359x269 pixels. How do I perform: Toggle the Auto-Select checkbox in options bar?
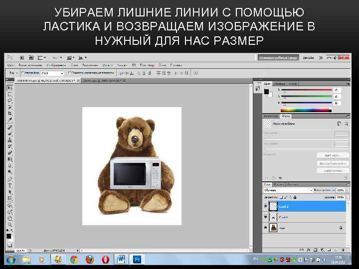coord(23,73)
